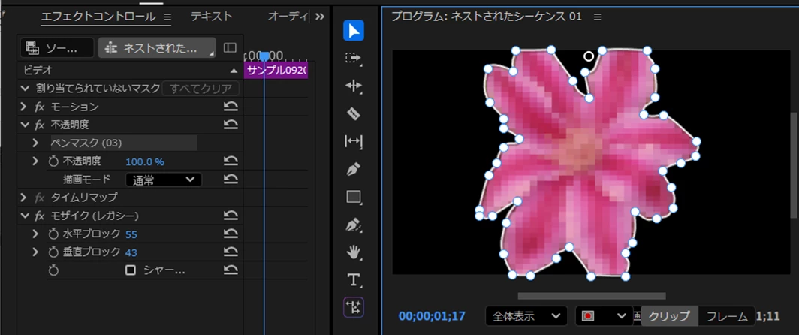The width and height of the screenshot is (799, 335).
Task: Expand the 水平ブロック parameter
Action: click(36, 234)
